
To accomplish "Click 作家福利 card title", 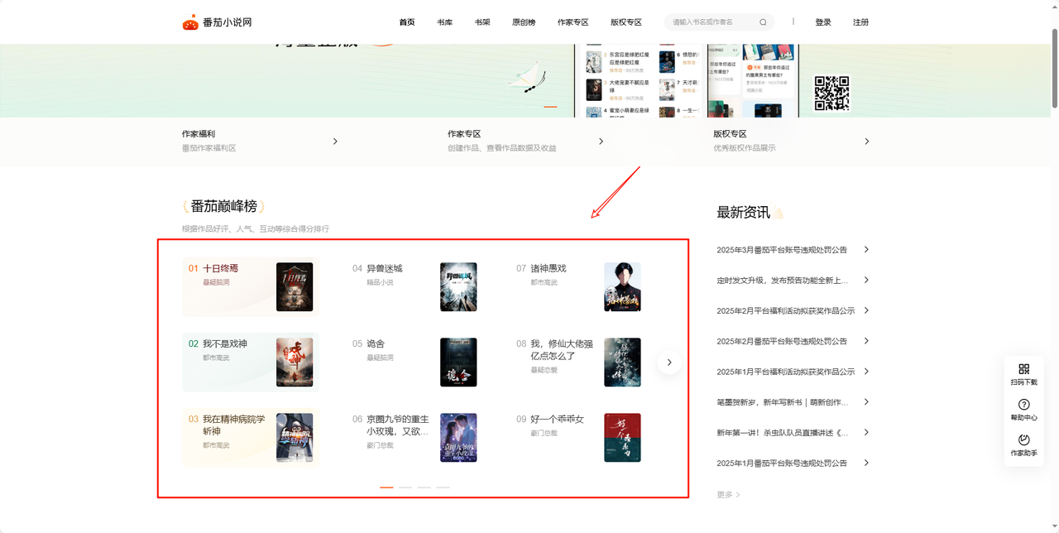I will coord(199,133).
